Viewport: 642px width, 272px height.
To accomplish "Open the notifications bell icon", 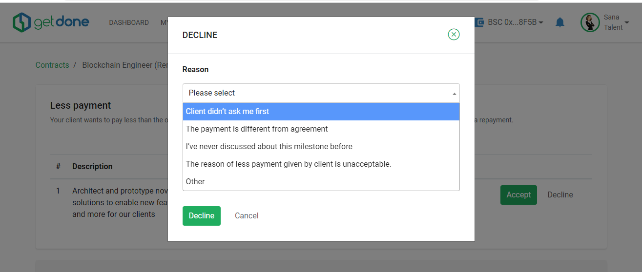I will click(x=560, y=22).
